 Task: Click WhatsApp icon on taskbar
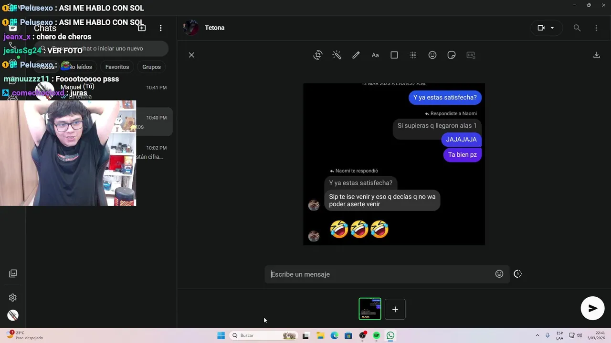coord(390,335)
